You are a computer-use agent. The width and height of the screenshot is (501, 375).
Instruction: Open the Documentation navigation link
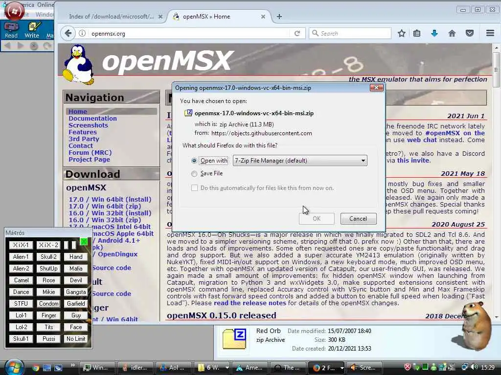(92, 118)
